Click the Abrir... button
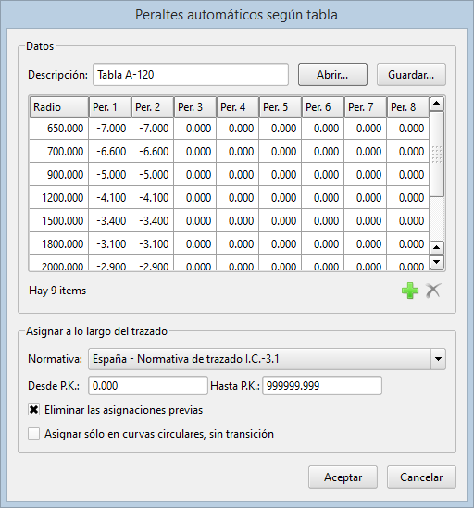Screen dimensions: 474x508 (332, 75)
